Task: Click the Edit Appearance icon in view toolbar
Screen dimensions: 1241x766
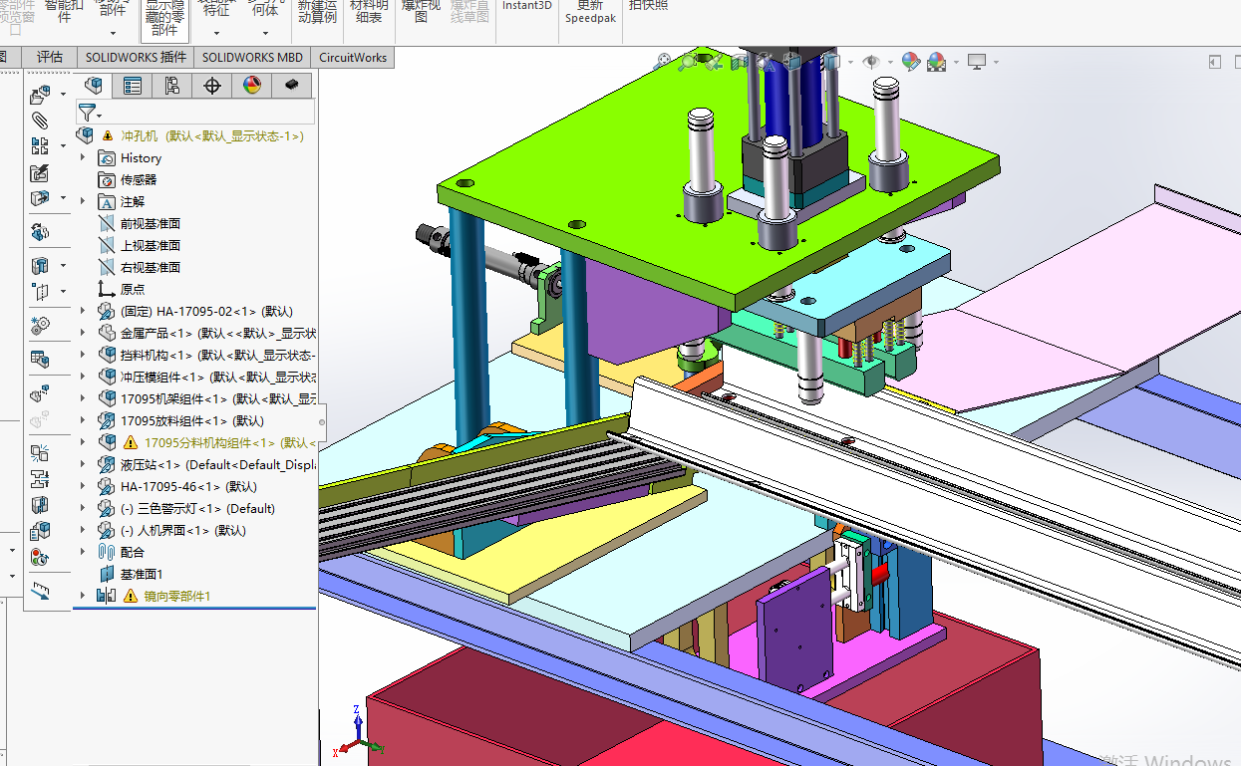Action: [910, 62]
